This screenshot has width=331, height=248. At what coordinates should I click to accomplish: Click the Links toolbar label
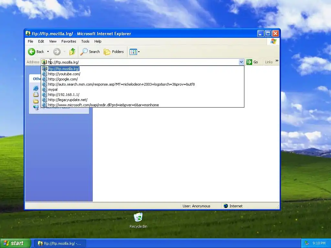click(x=269, y=62)
